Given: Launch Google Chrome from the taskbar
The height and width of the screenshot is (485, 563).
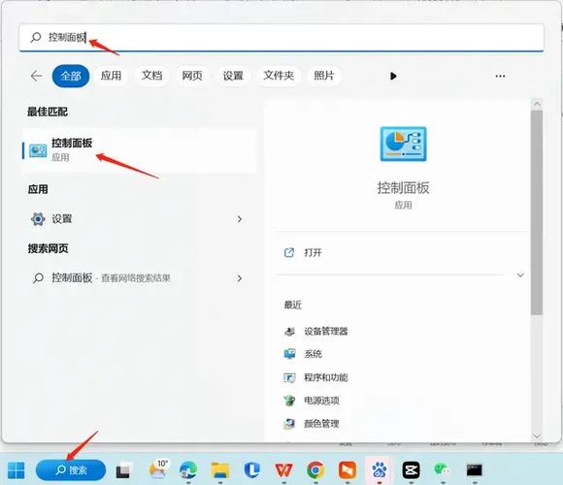Looking at the screenshot, I should [315, 470].
